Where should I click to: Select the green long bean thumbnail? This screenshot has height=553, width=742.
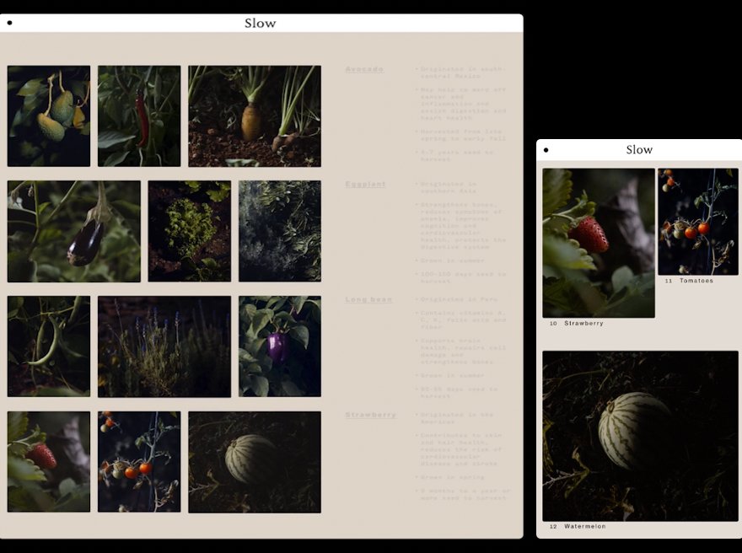(49, 346)
